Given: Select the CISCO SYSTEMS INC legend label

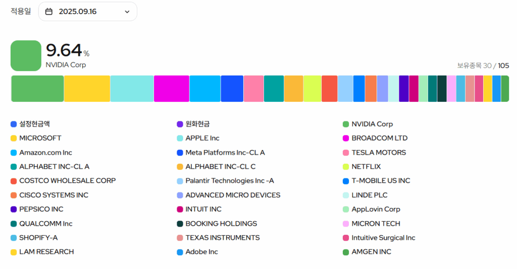Looking at the screenshot, I should point(54,195).
